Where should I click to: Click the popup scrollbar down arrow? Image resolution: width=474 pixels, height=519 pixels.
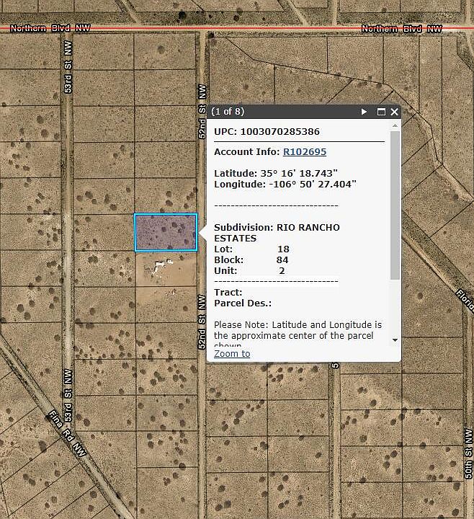click(x=395, y=340)
